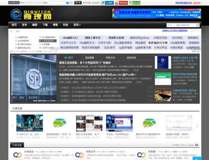Switch to the 热门推荐 tab
Screen dimensions: 209x160
(x=69, y=58)
